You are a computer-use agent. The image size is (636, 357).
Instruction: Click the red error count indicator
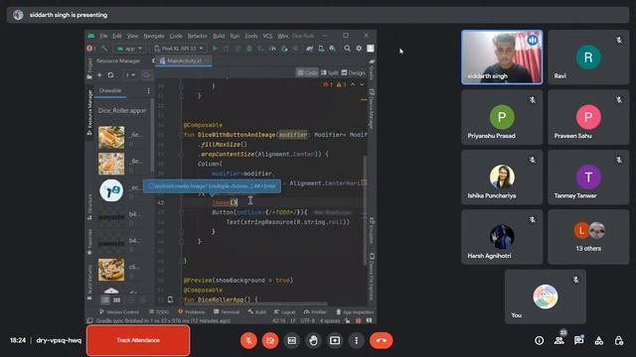[x=328, y=84]
